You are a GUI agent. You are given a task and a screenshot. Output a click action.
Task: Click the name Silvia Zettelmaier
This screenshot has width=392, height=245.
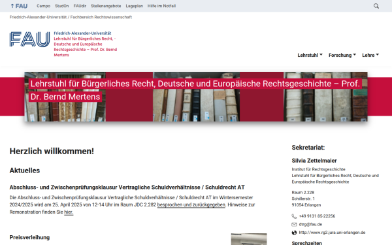314,161
